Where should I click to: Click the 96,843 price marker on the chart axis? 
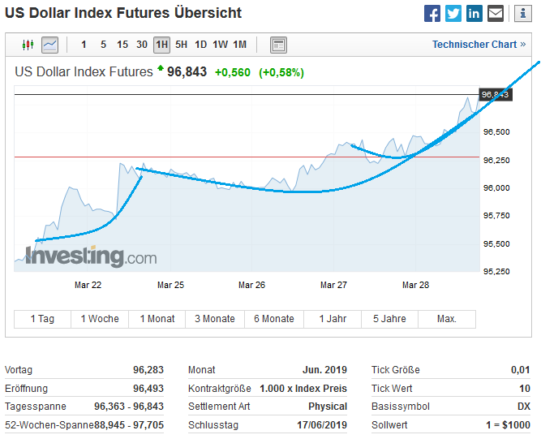coord(495,94)
